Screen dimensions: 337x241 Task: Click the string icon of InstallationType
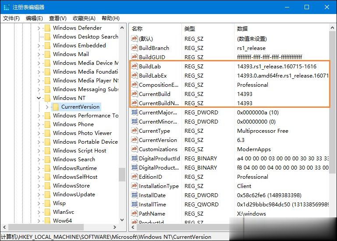tap(135, 186)
